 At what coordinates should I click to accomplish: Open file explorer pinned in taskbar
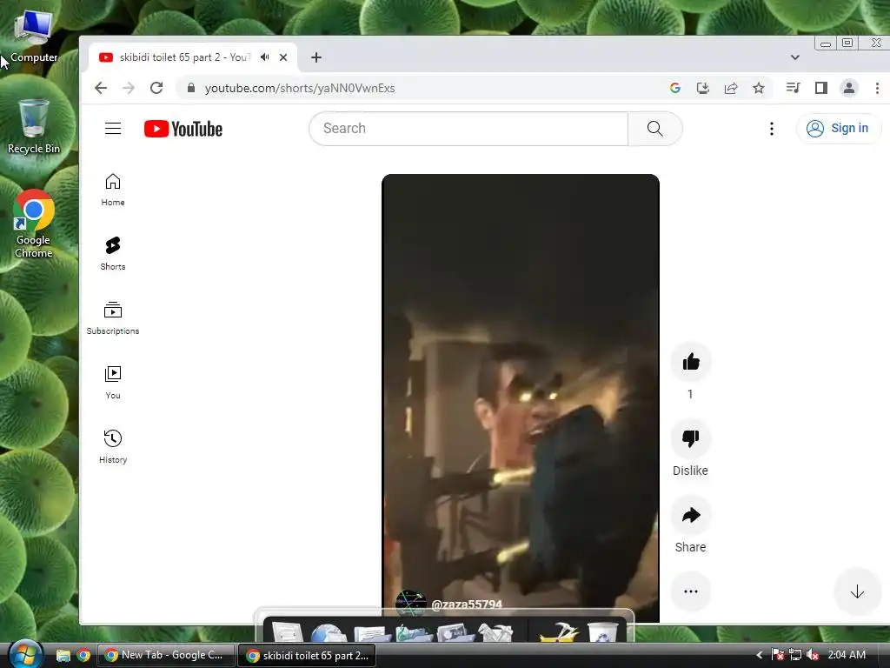coord(63,656)
